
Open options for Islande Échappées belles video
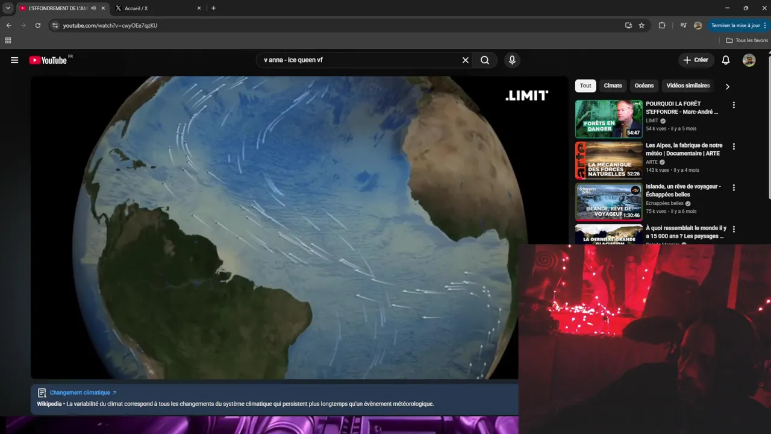pyautogui.click(x=734, y=187)
